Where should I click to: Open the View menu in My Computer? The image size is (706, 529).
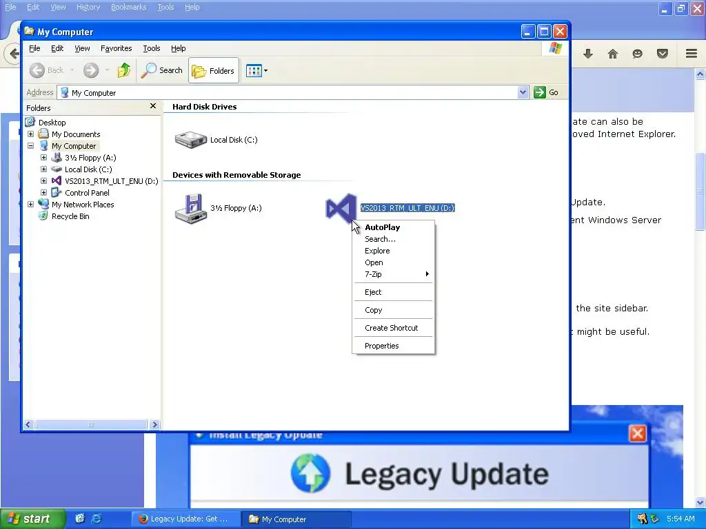pos(82,48)
